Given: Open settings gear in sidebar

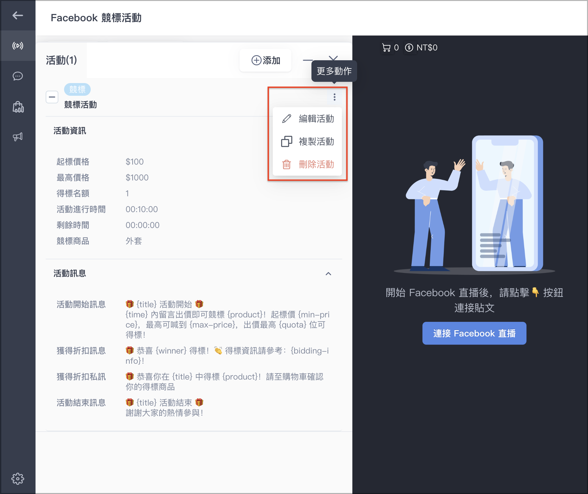Looking at the screenshot, I should tap(18, 478).
